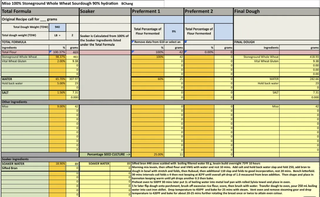Select the spreadsheet title 'Miso 100% Stoneground Whole Wheat Sourdough'

60,4
